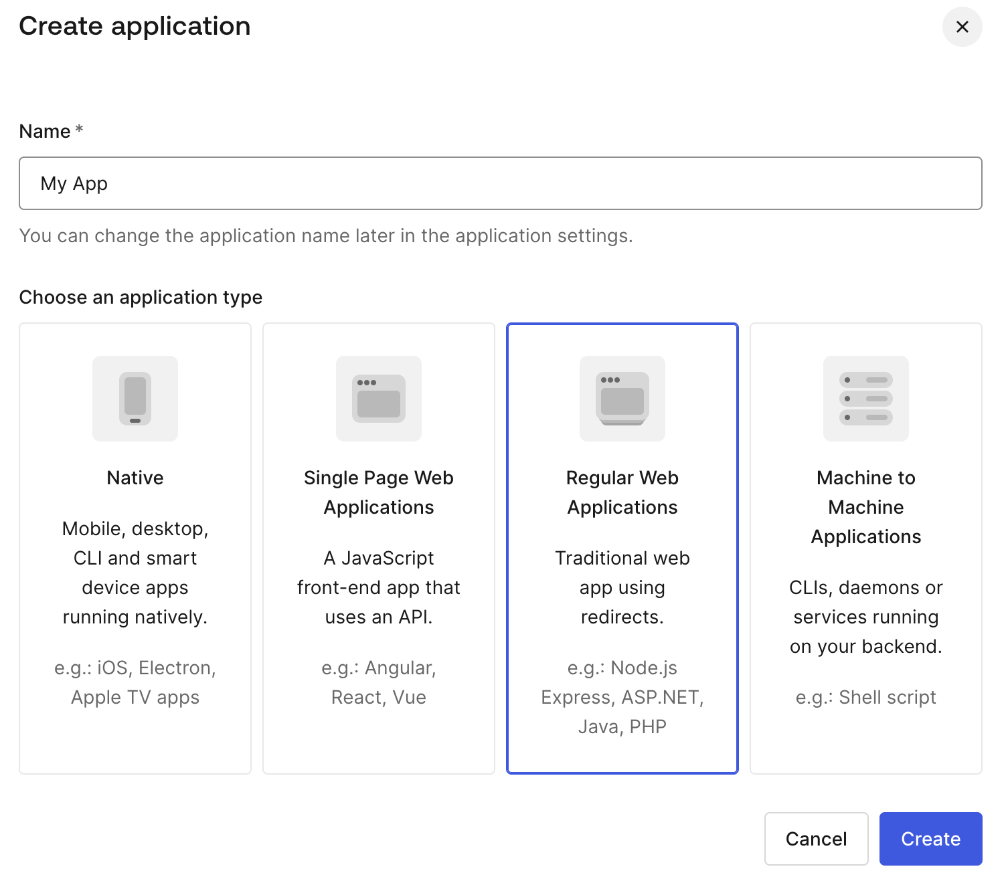
Task: Click the Single Page Web Applications browser icon
Action: click(x=379, y=399)
